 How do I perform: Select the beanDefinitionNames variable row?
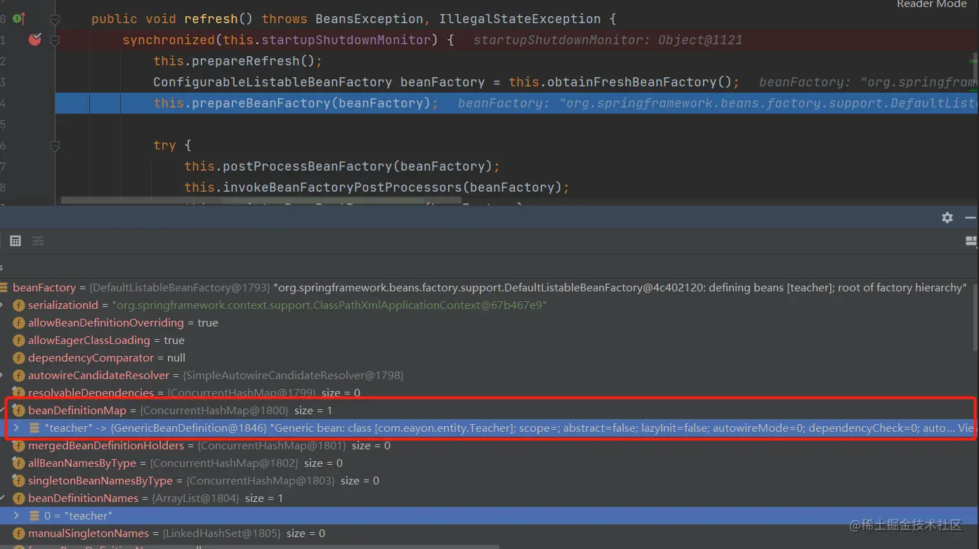click(x=487, y=498)
